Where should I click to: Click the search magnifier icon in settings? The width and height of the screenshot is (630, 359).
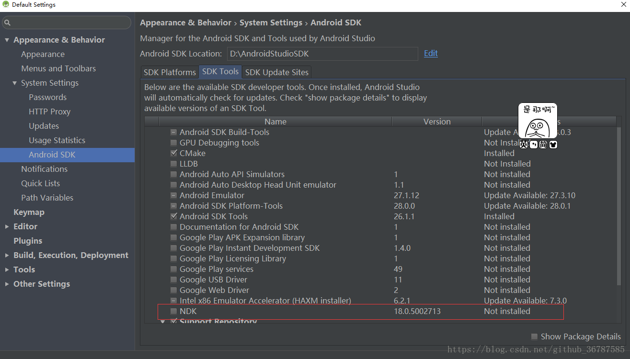point(8,22)
